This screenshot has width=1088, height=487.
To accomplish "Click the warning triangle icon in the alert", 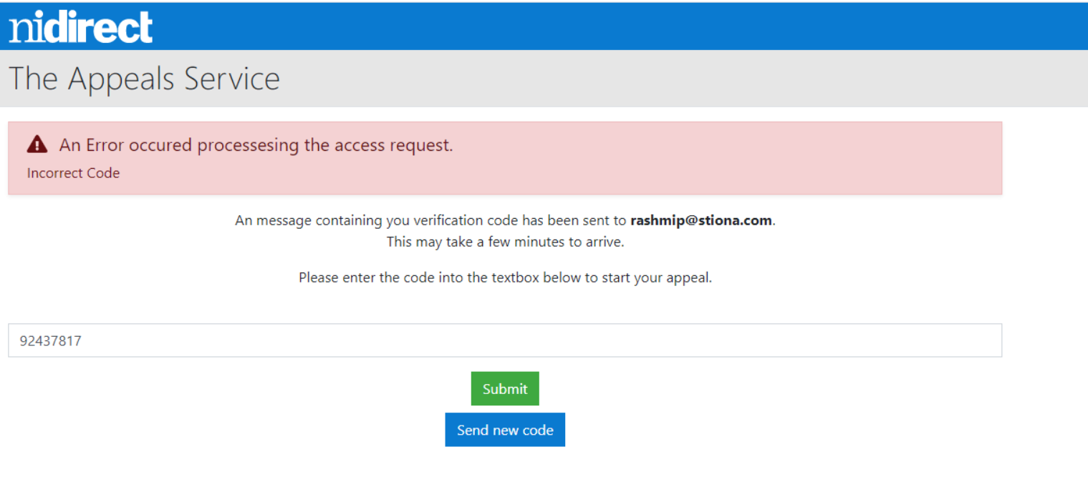I will coord(37,145).
